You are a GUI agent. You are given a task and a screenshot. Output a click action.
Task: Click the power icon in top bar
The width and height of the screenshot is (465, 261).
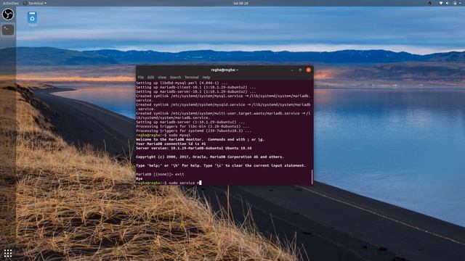click(455, 3)
